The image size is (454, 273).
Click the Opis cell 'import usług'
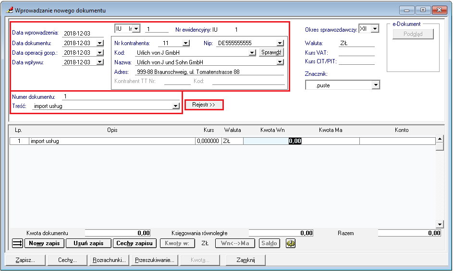(112, 141)
